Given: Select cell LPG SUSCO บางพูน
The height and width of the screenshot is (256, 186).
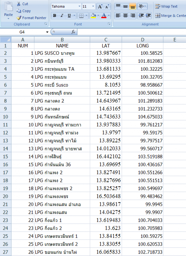Looking at the screenshot, I should tap(62, 53).
